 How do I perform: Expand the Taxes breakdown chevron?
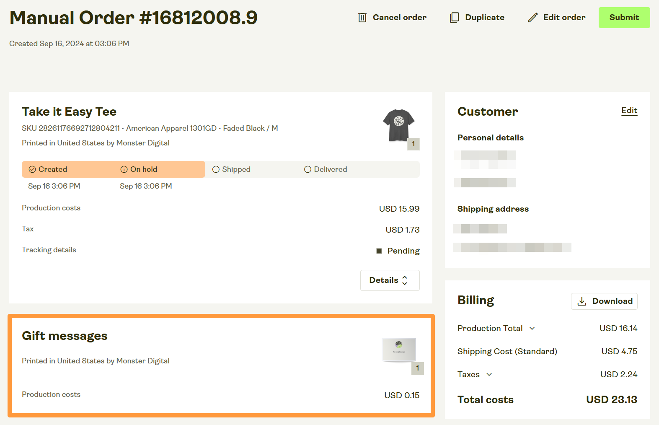click(489, 374)
